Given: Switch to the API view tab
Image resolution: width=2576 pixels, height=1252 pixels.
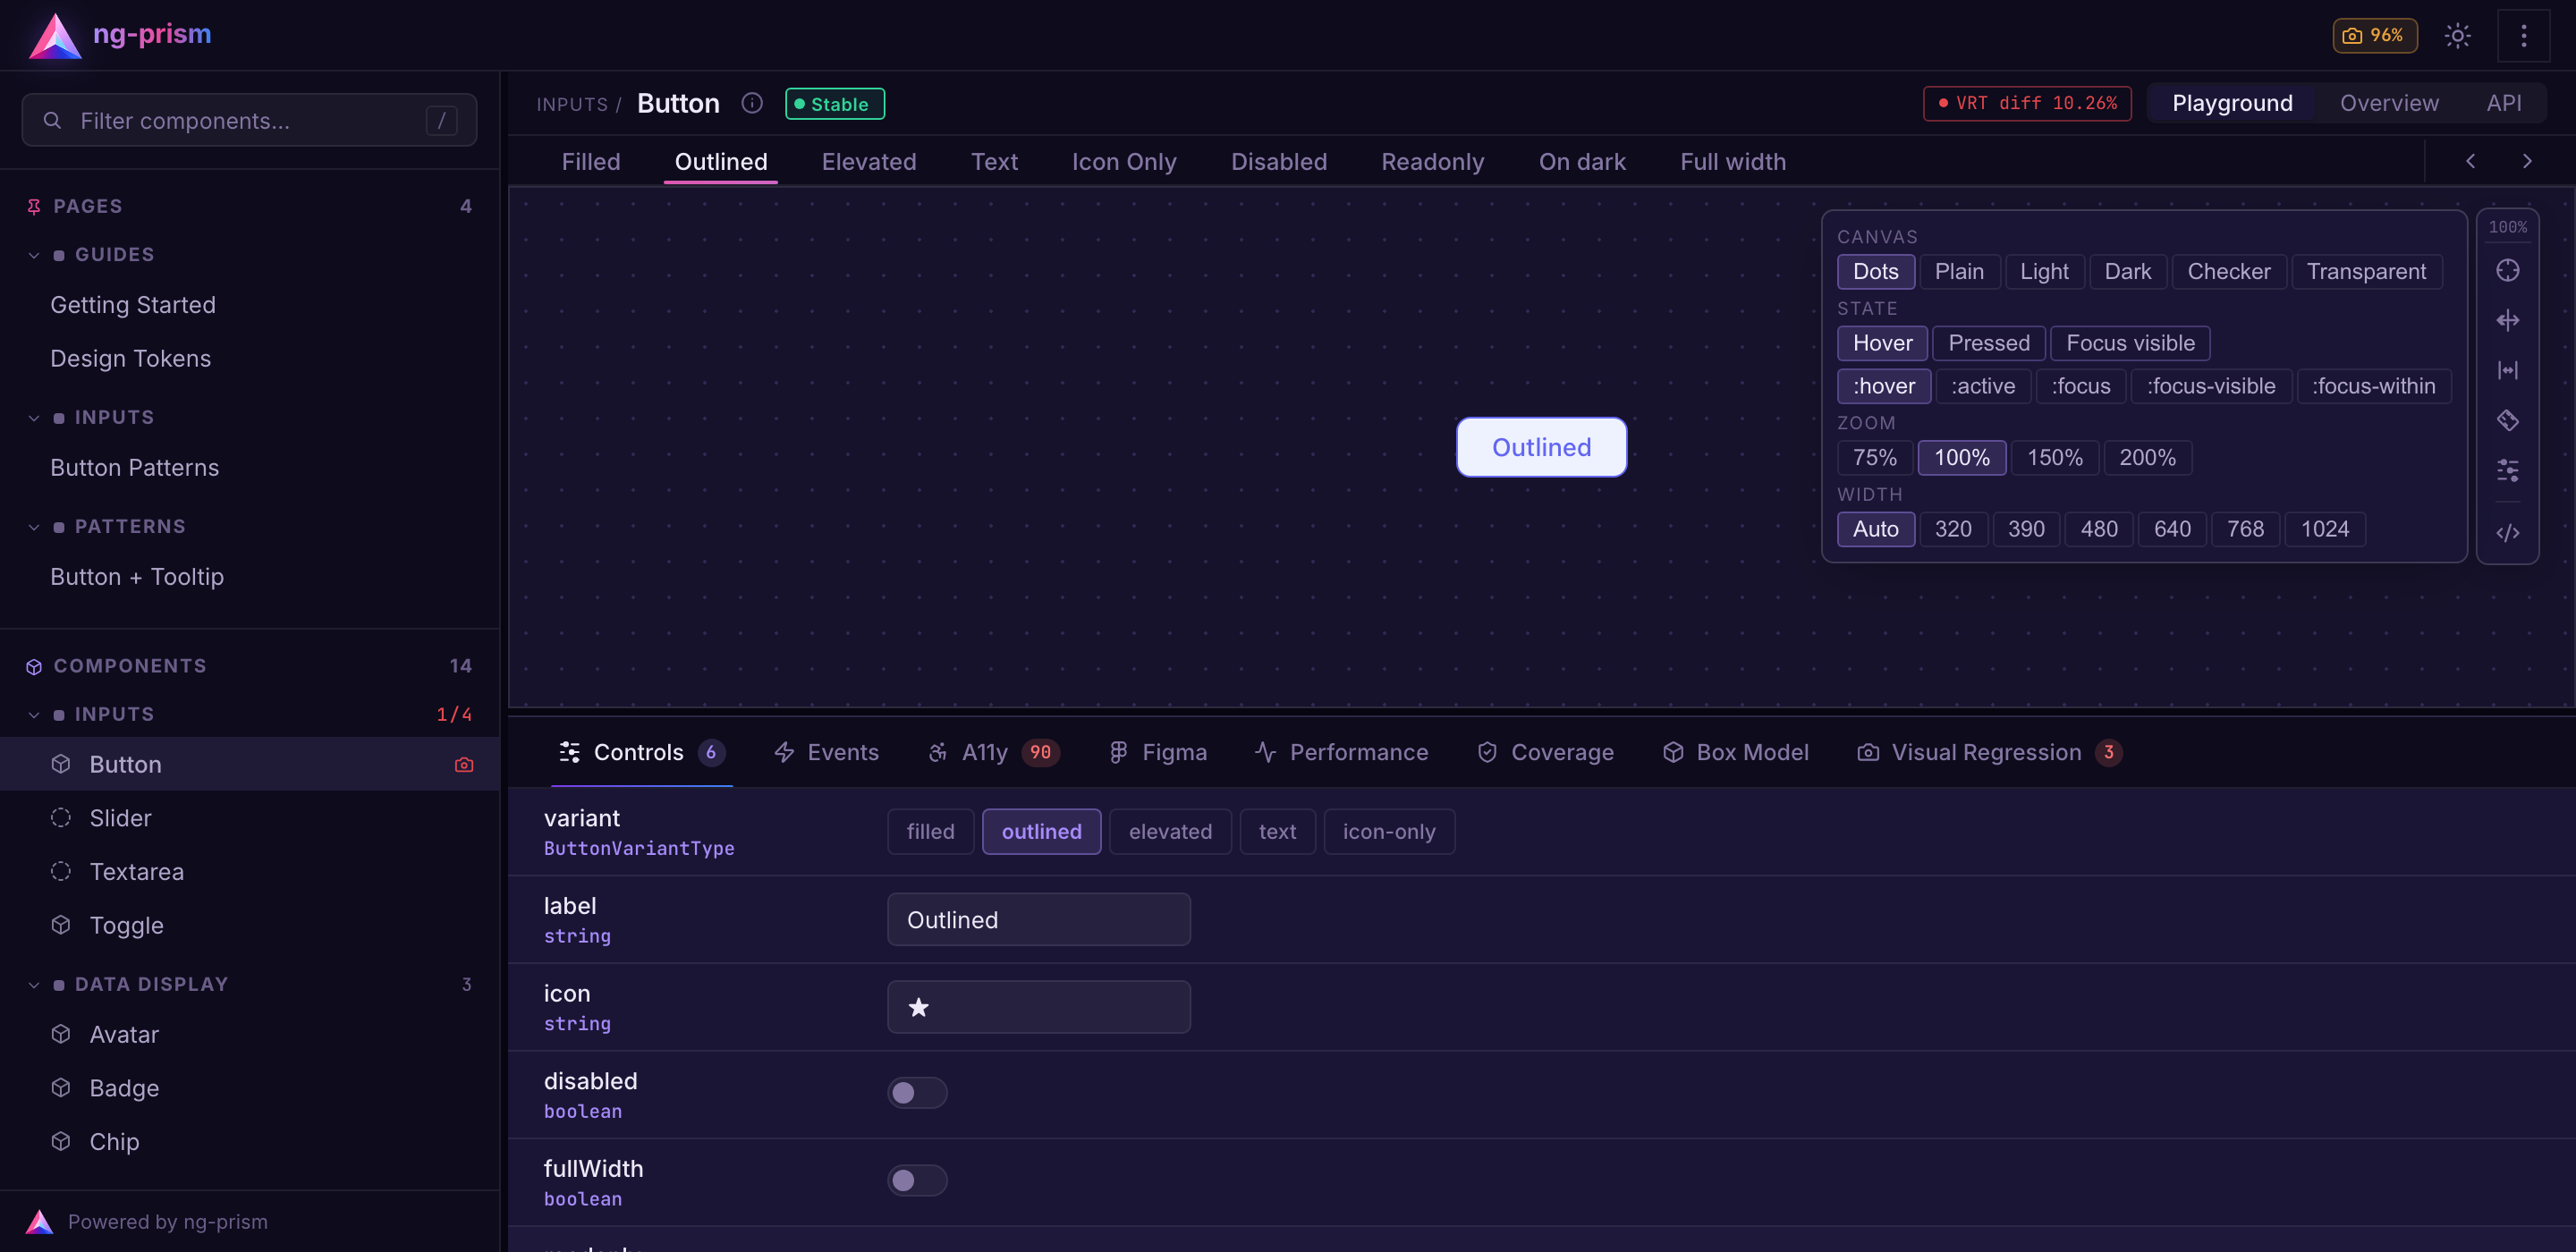Looking at the screenshot, I should [2503, 103].
